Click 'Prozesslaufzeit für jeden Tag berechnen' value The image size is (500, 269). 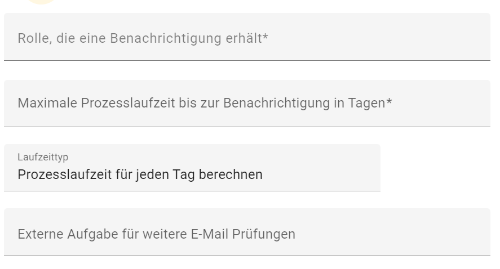click(x=140, y=174)
